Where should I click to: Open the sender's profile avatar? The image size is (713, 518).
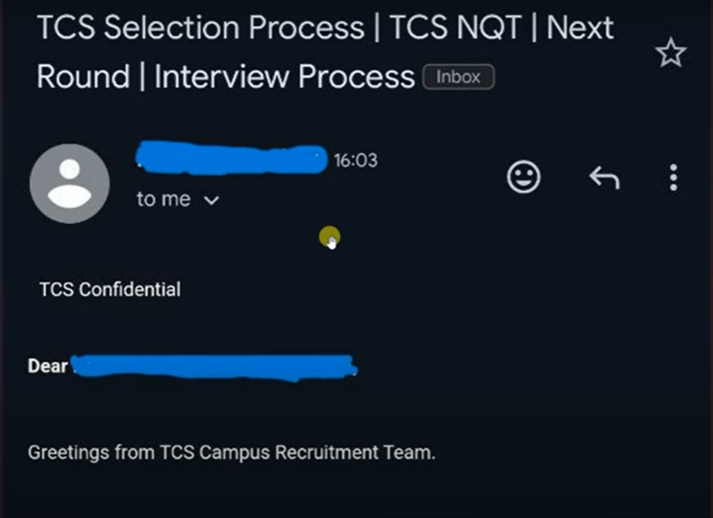point(70,183)
